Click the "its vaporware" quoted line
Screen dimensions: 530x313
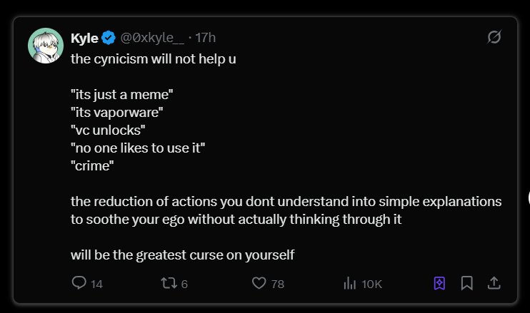(116, 112)
